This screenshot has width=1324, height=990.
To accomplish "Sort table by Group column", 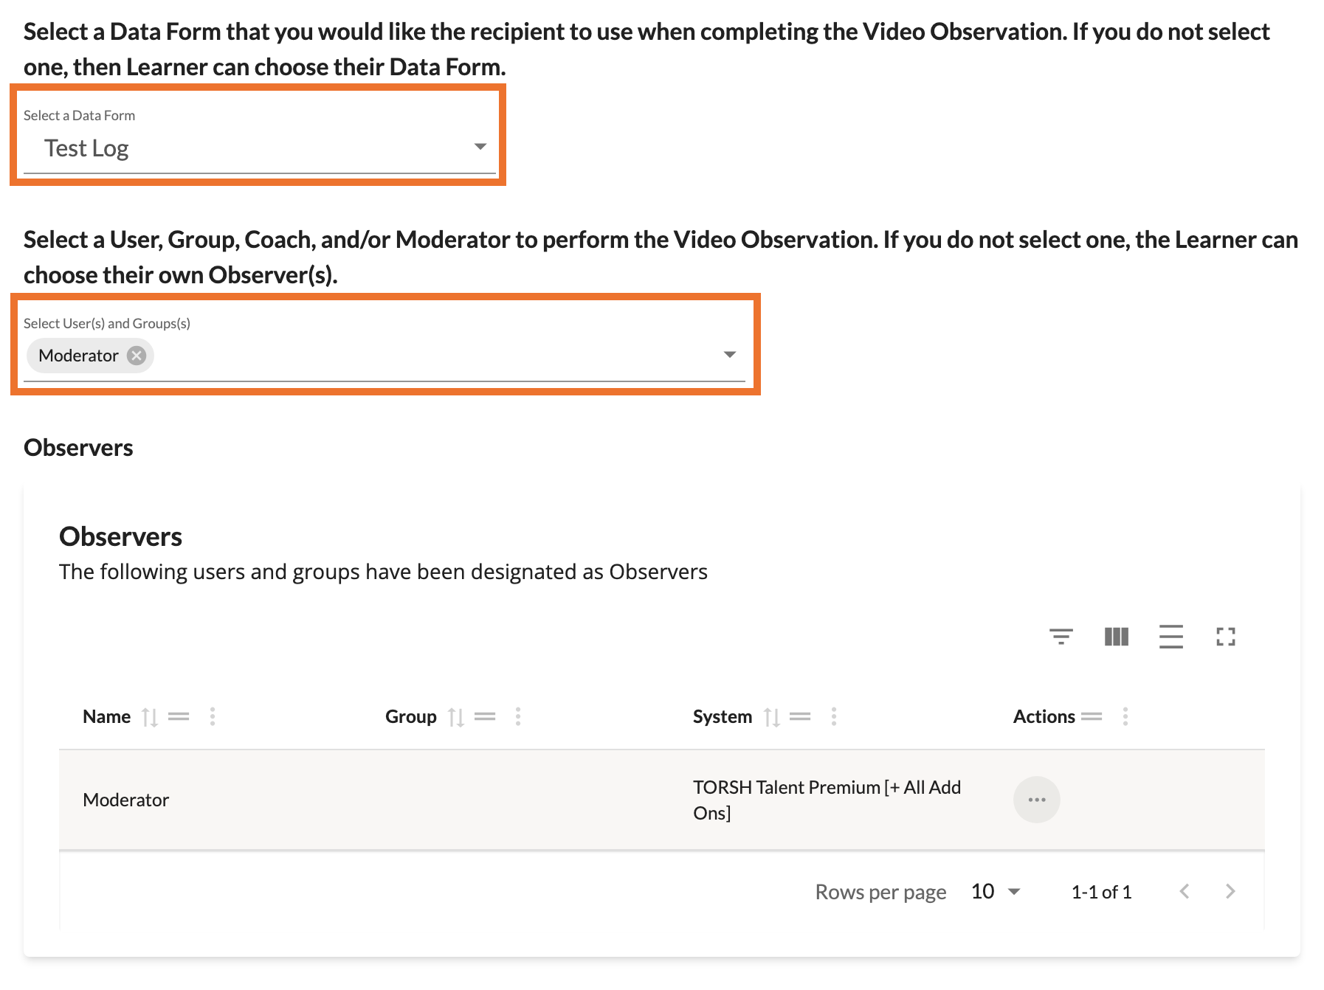I will tap(456, 717).
